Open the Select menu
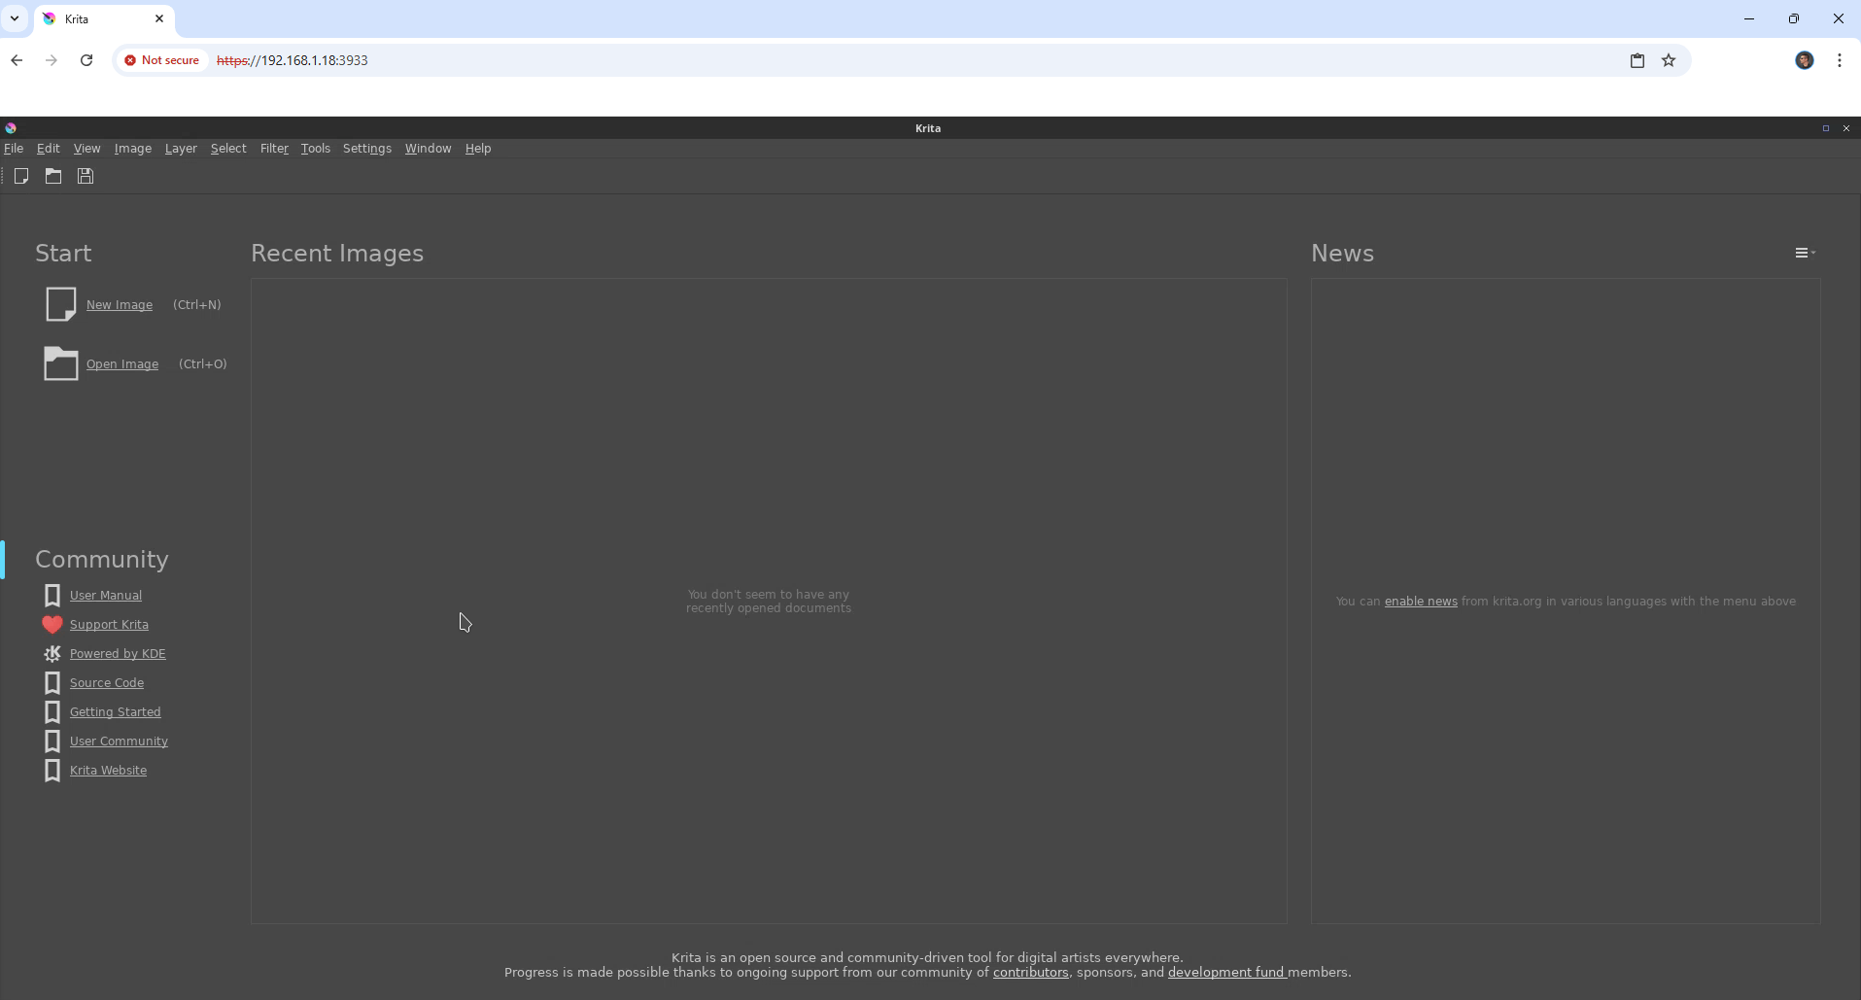This screenshot has width=1861, height=1000. click(x=228, y=149)
